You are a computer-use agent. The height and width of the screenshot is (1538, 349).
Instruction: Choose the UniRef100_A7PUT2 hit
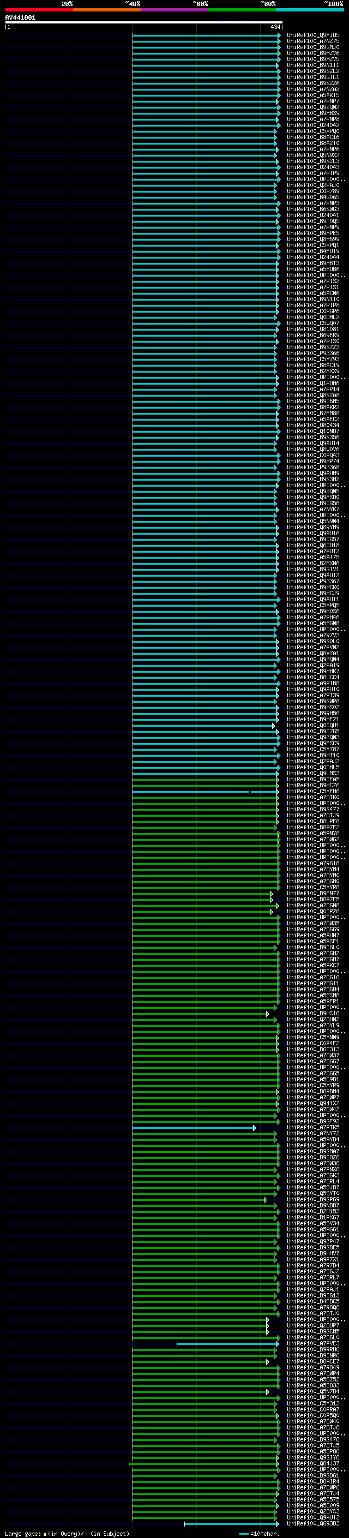pyautogui.click(x=313, y=551)
